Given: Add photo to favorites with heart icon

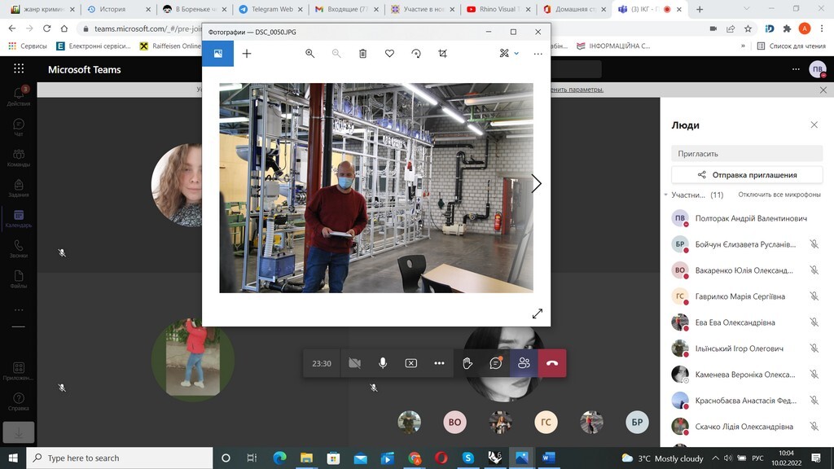Looking at the screenshot, I should coord(389,54).
